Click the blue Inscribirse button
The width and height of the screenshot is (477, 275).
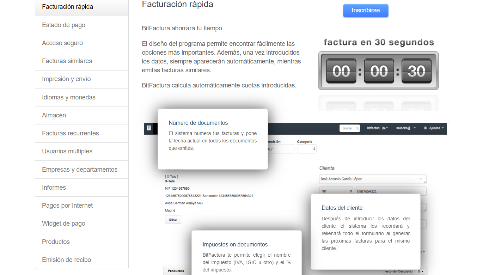(x=365, y=11)
